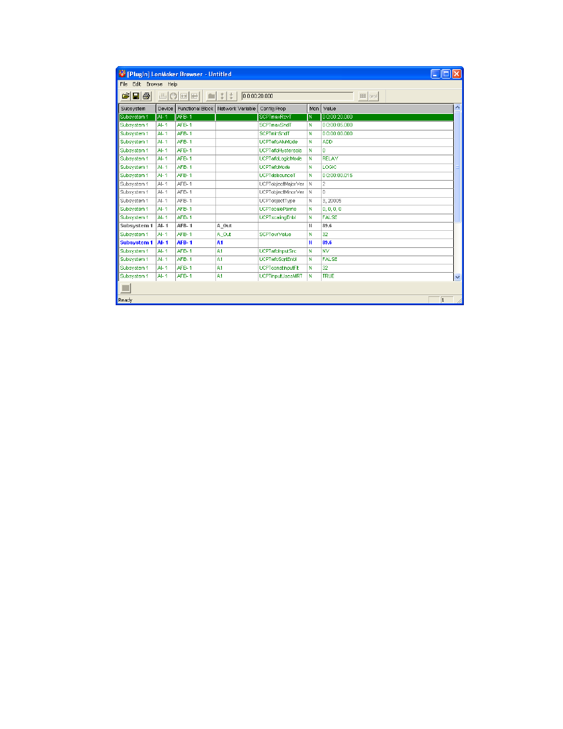Viewport: 563px width, 729px height.
Task: Click the chart monitor toolbar icon
Action: [163, 96]
